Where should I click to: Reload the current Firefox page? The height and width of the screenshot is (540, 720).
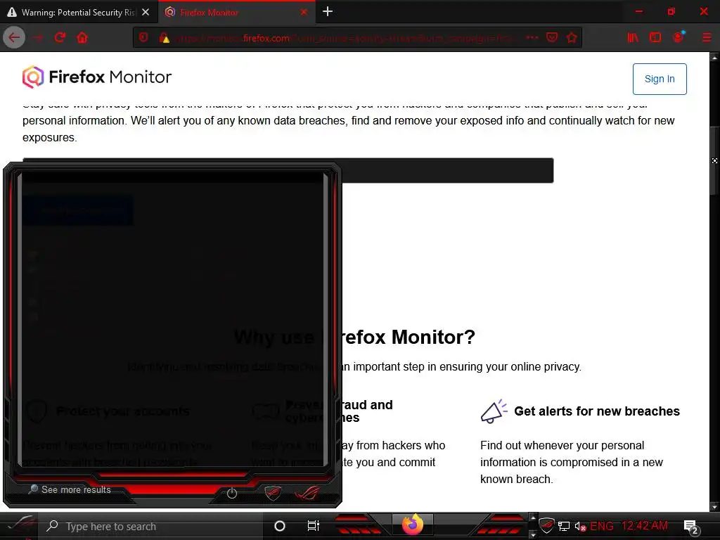click(x=60, y=38)
